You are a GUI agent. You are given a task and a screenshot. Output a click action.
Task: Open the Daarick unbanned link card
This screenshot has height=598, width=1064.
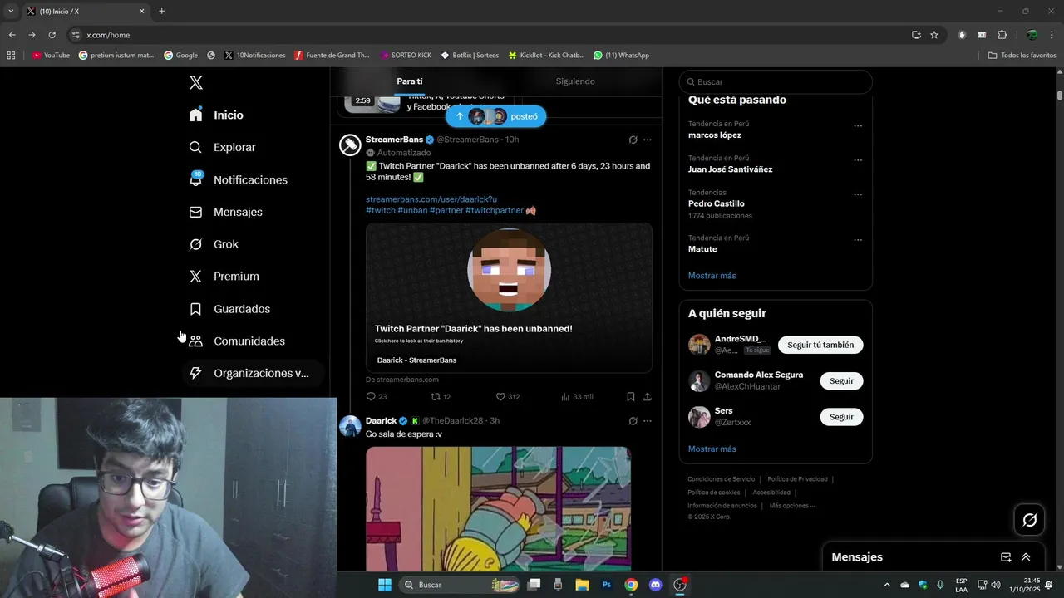click(x=509, y=297)
